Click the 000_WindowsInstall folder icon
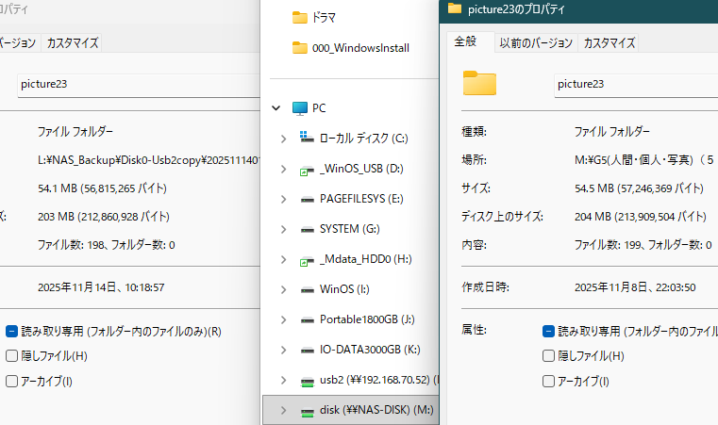The width and height of the screenshot is (718, 425). pos(300,48)
